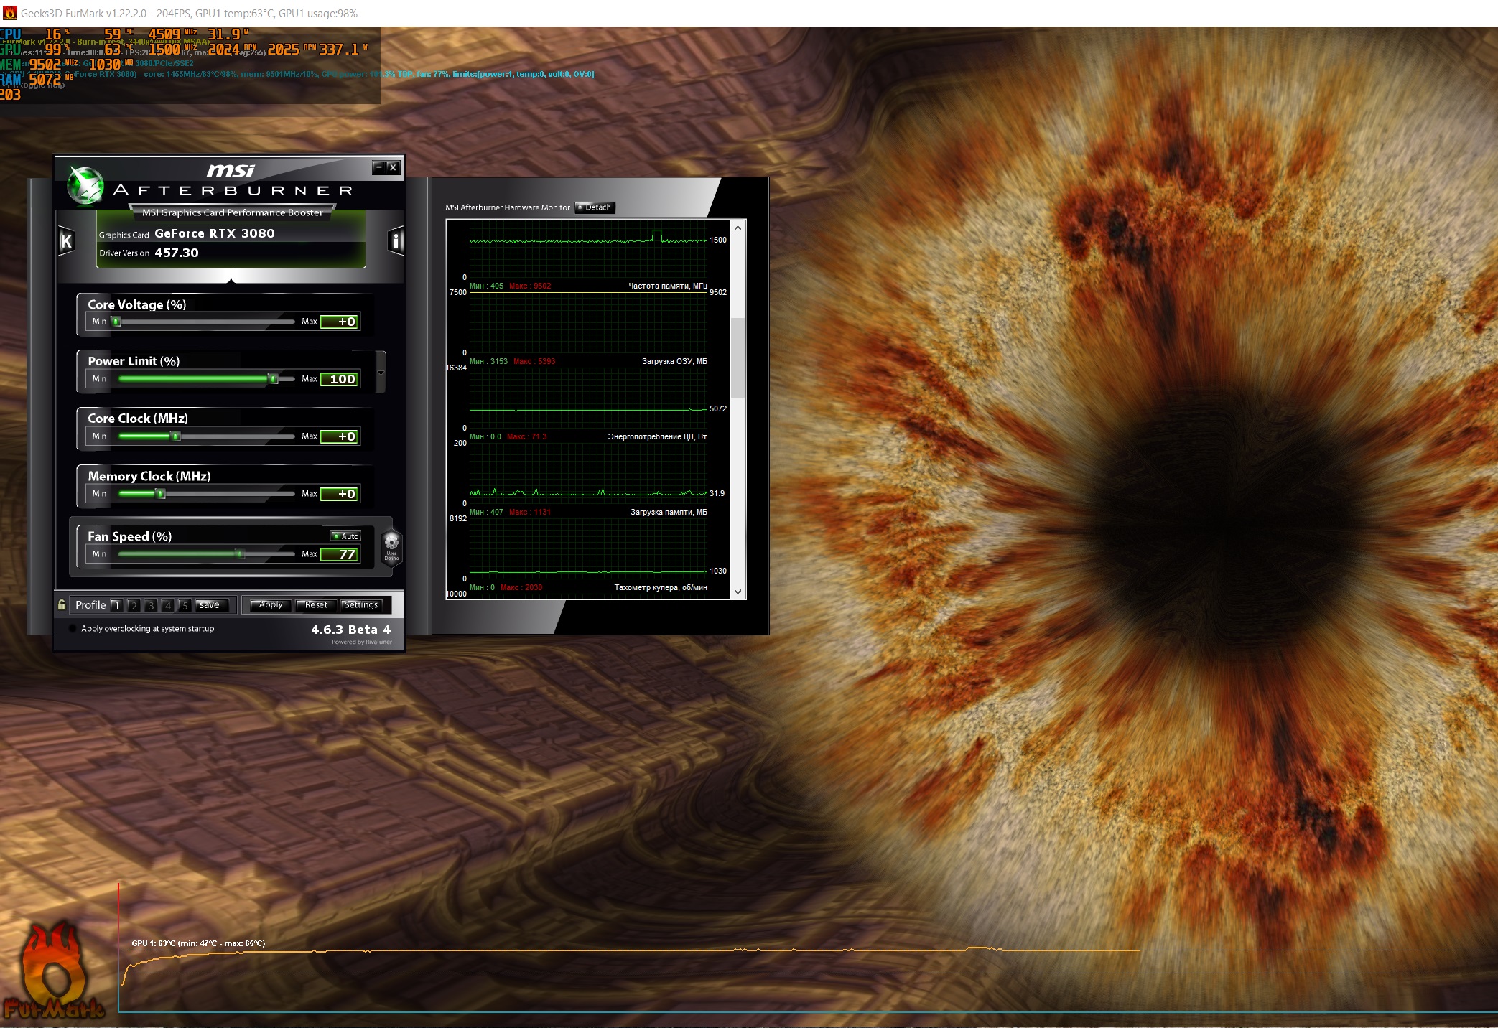Viewport: 1498px width, 1028px height.
Task: Detach the hardware monitor window
Action: [x=595, y=207]
